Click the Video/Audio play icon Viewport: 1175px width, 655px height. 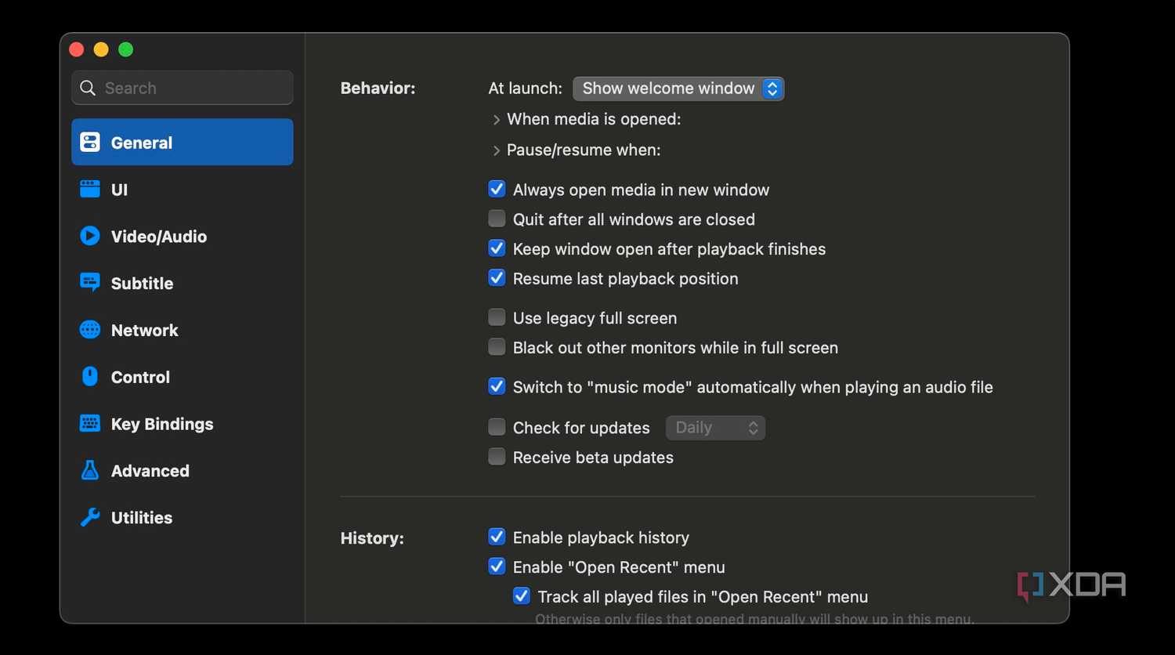tap(90, 236)
